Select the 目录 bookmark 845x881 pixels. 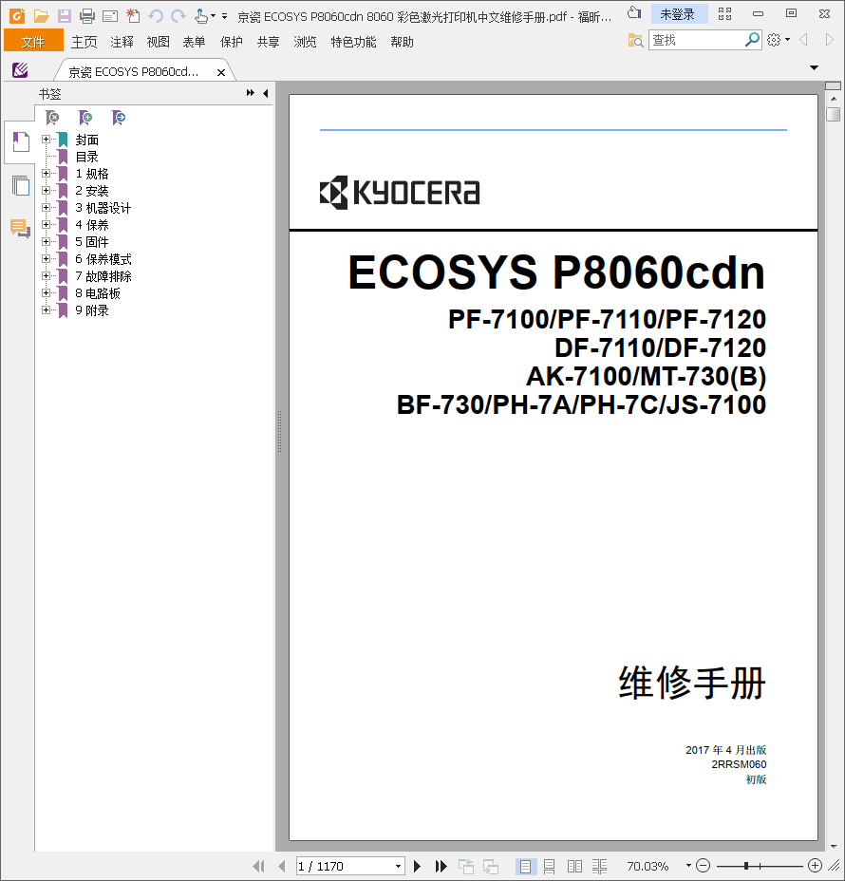tap(86, 157)
